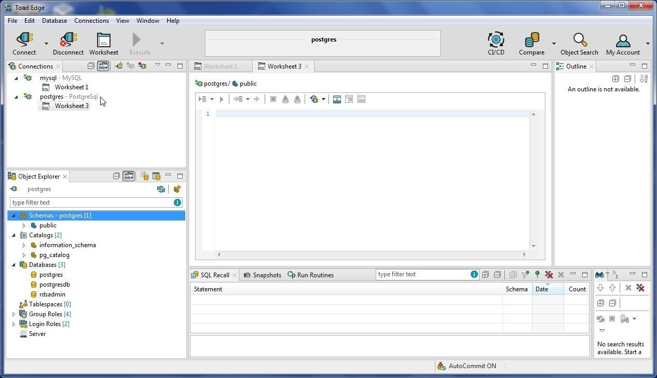657x378 pixels.
Task: Collapse the mysql connection node
Action: pyautogui.click(x=16, y=78)
